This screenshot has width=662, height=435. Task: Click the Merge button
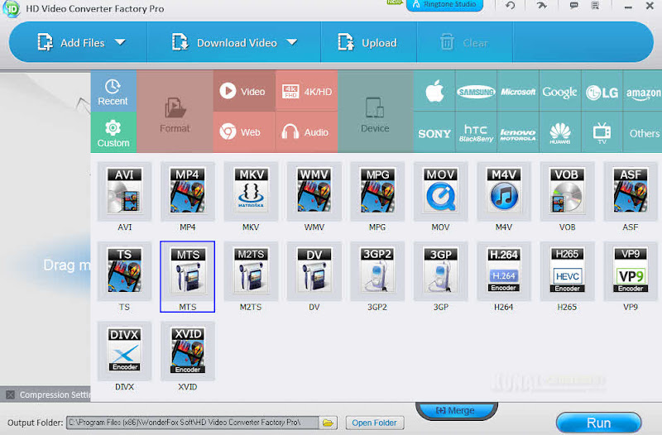456,410
